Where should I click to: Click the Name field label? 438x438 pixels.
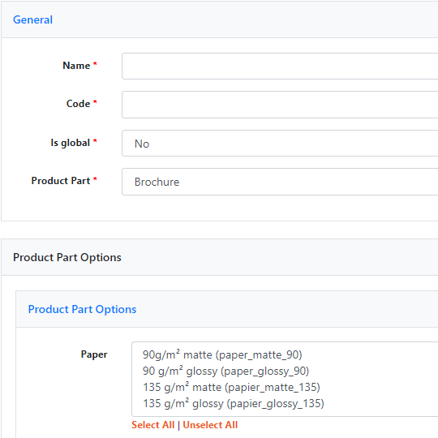click(x=76, y=66)
